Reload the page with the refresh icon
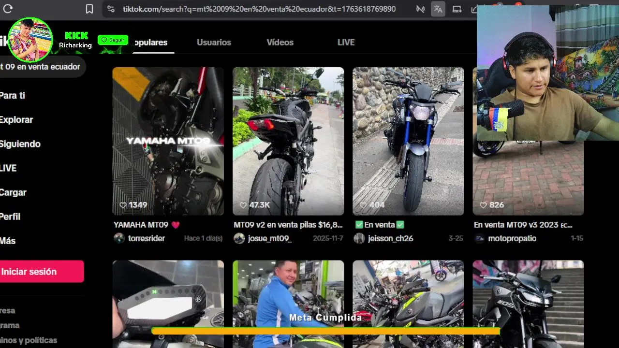The width and height of the screenshot is (619, 348). point(8,9)
